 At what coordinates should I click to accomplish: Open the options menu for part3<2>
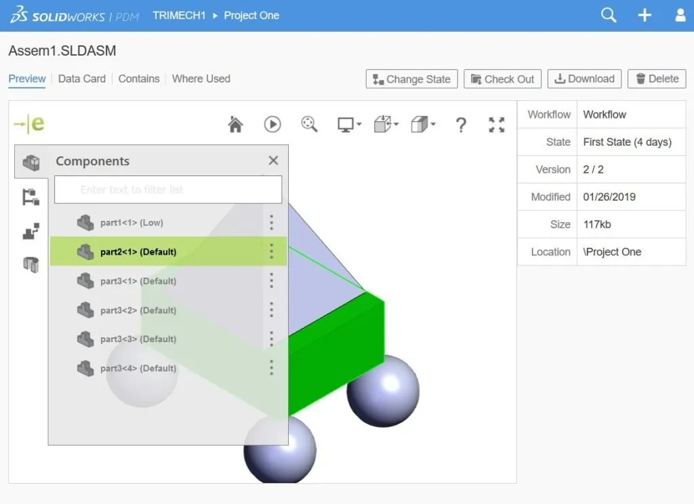coord(271,310)
